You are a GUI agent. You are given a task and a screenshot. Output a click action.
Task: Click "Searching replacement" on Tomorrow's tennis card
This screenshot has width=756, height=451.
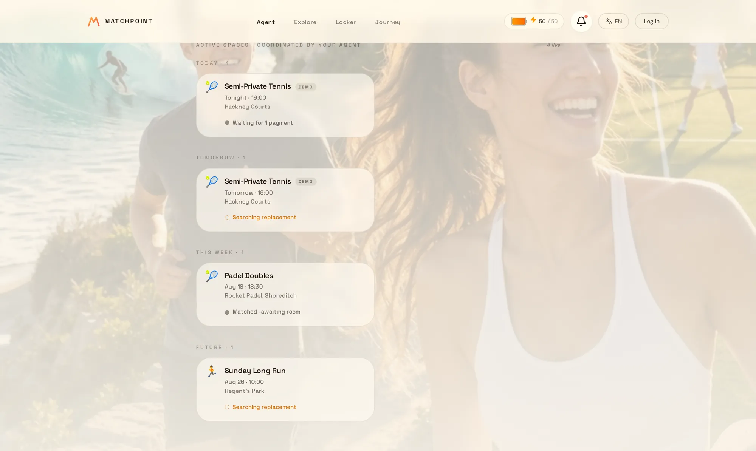264,217
